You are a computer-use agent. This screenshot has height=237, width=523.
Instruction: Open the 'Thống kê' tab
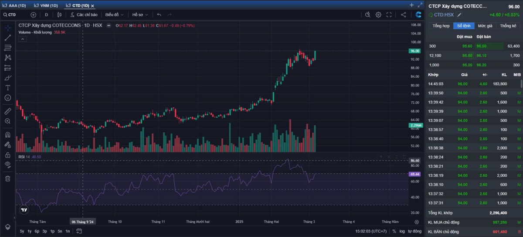508,26
